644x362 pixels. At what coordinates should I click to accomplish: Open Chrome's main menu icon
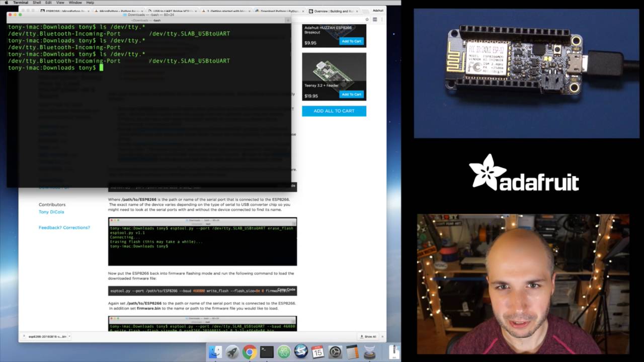point(382,19)
